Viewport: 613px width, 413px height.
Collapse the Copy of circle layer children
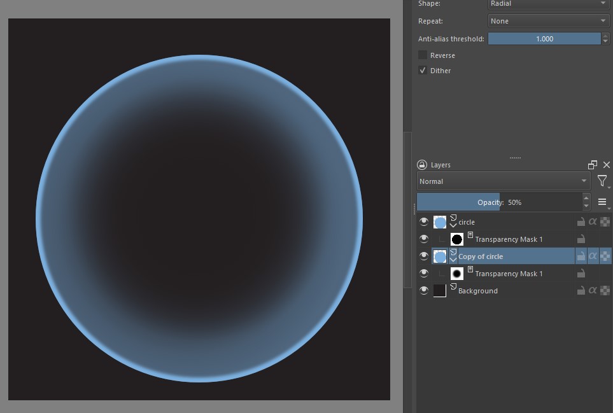click(x=453, y=260)
